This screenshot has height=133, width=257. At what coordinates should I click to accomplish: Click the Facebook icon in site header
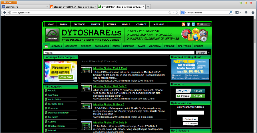pyautogui.click(x=188, y=24)
